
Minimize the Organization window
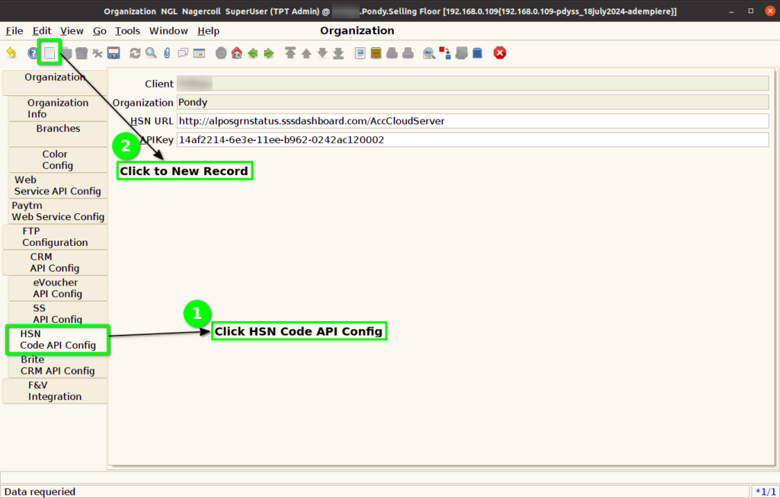point(731,11)
